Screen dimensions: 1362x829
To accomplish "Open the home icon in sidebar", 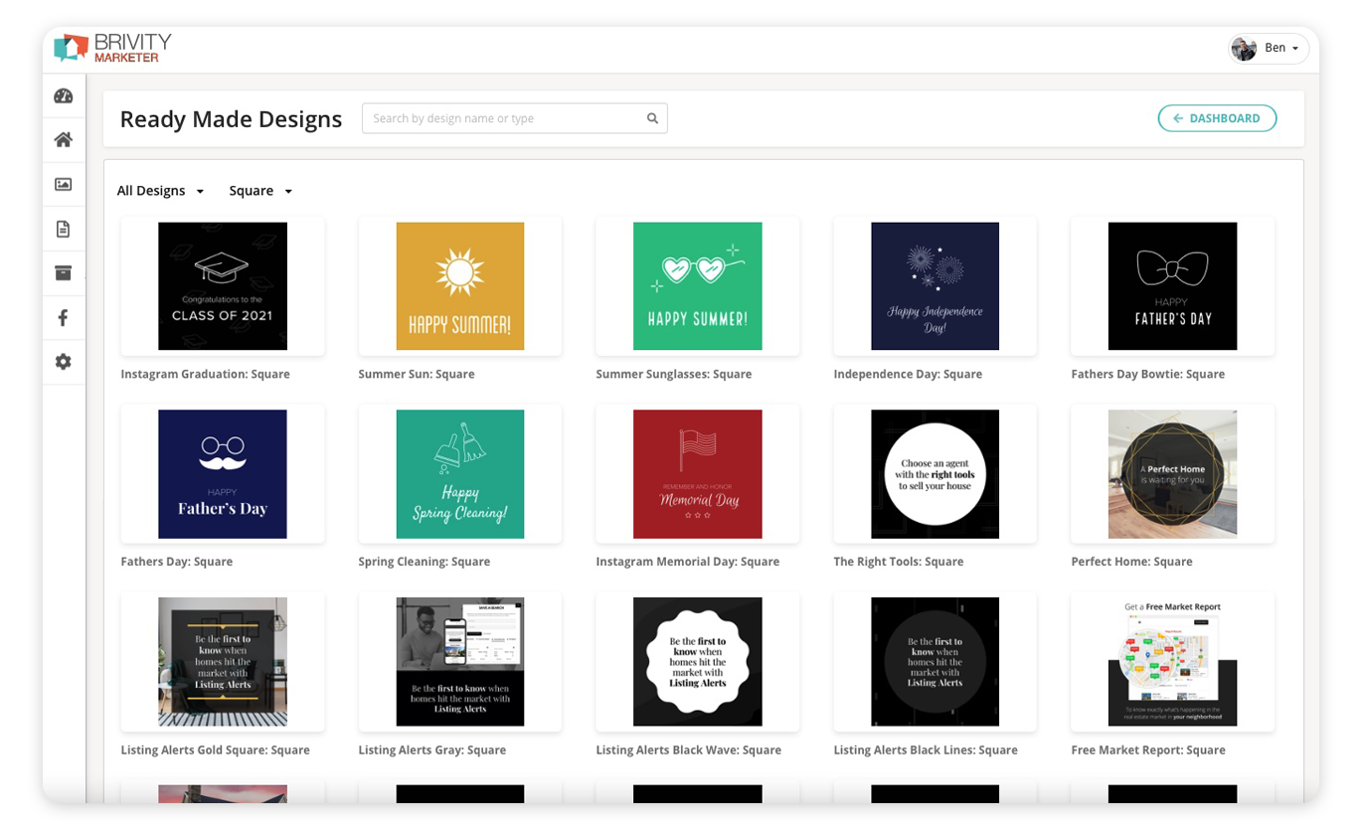I will pyautogui.click(x=64, y=140).
